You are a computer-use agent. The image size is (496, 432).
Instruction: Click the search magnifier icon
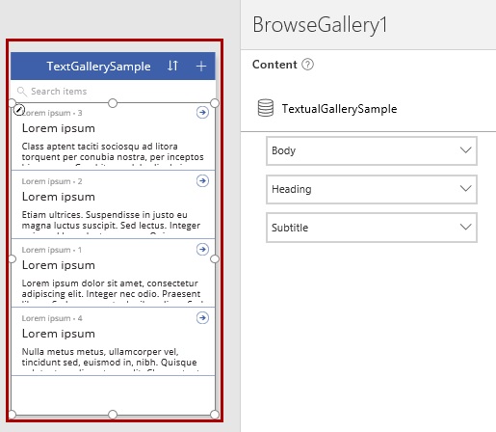21,92
